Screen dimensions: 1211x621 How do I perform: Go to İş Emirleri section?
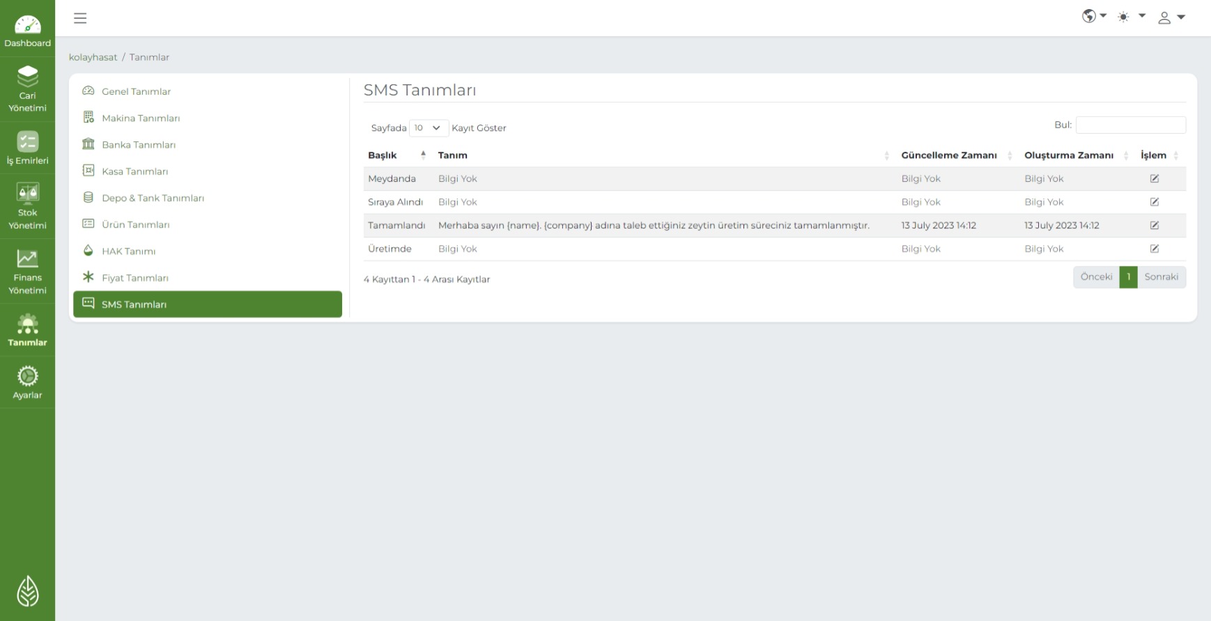click(27, 148)
